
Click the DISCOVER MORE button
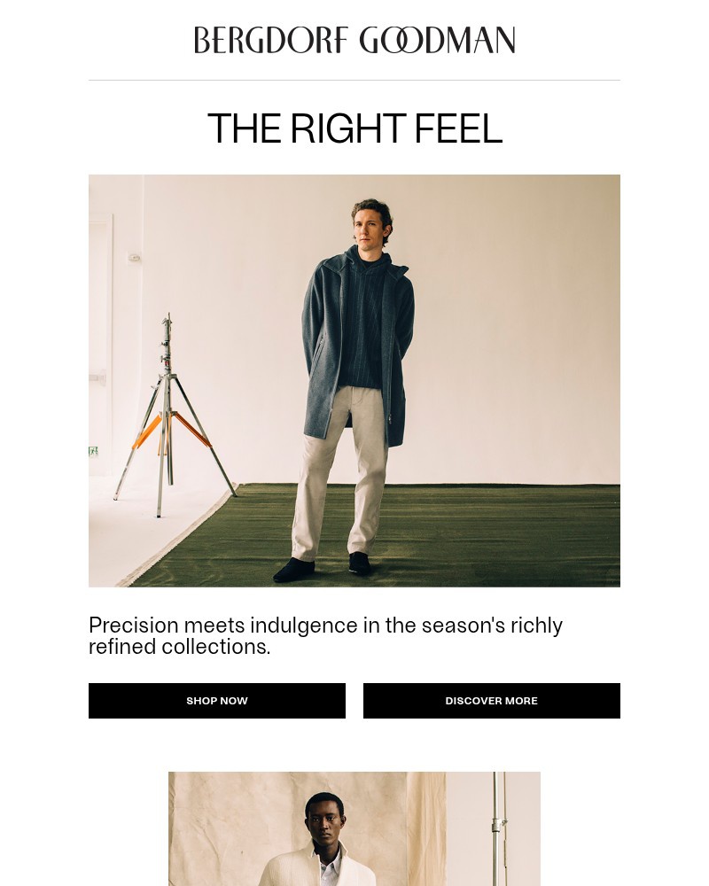[x=491, y=701]
